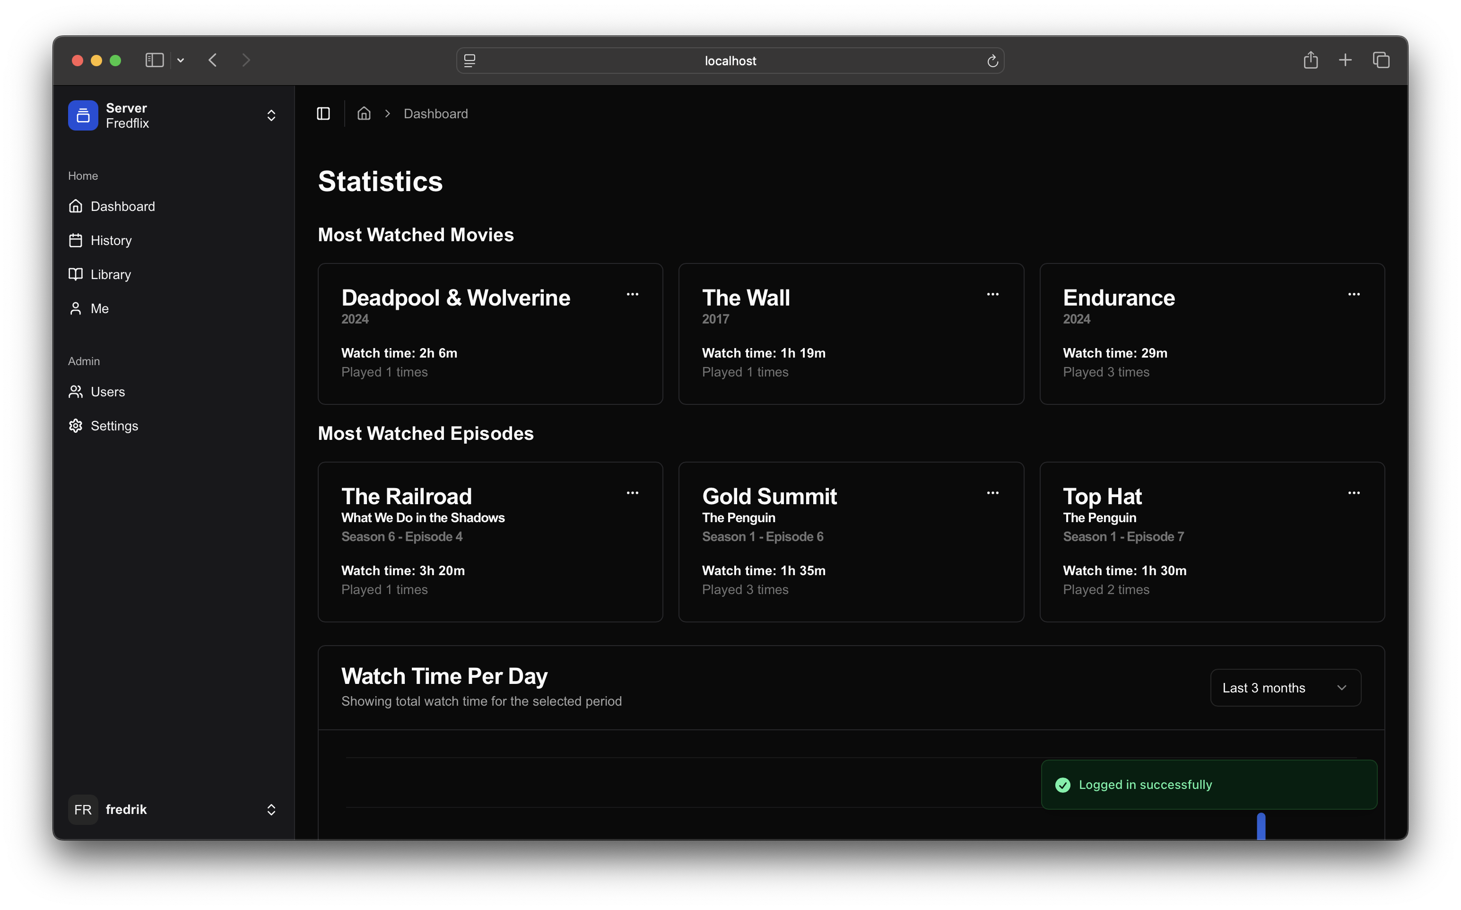Click the Endurance movie title

1119,297
